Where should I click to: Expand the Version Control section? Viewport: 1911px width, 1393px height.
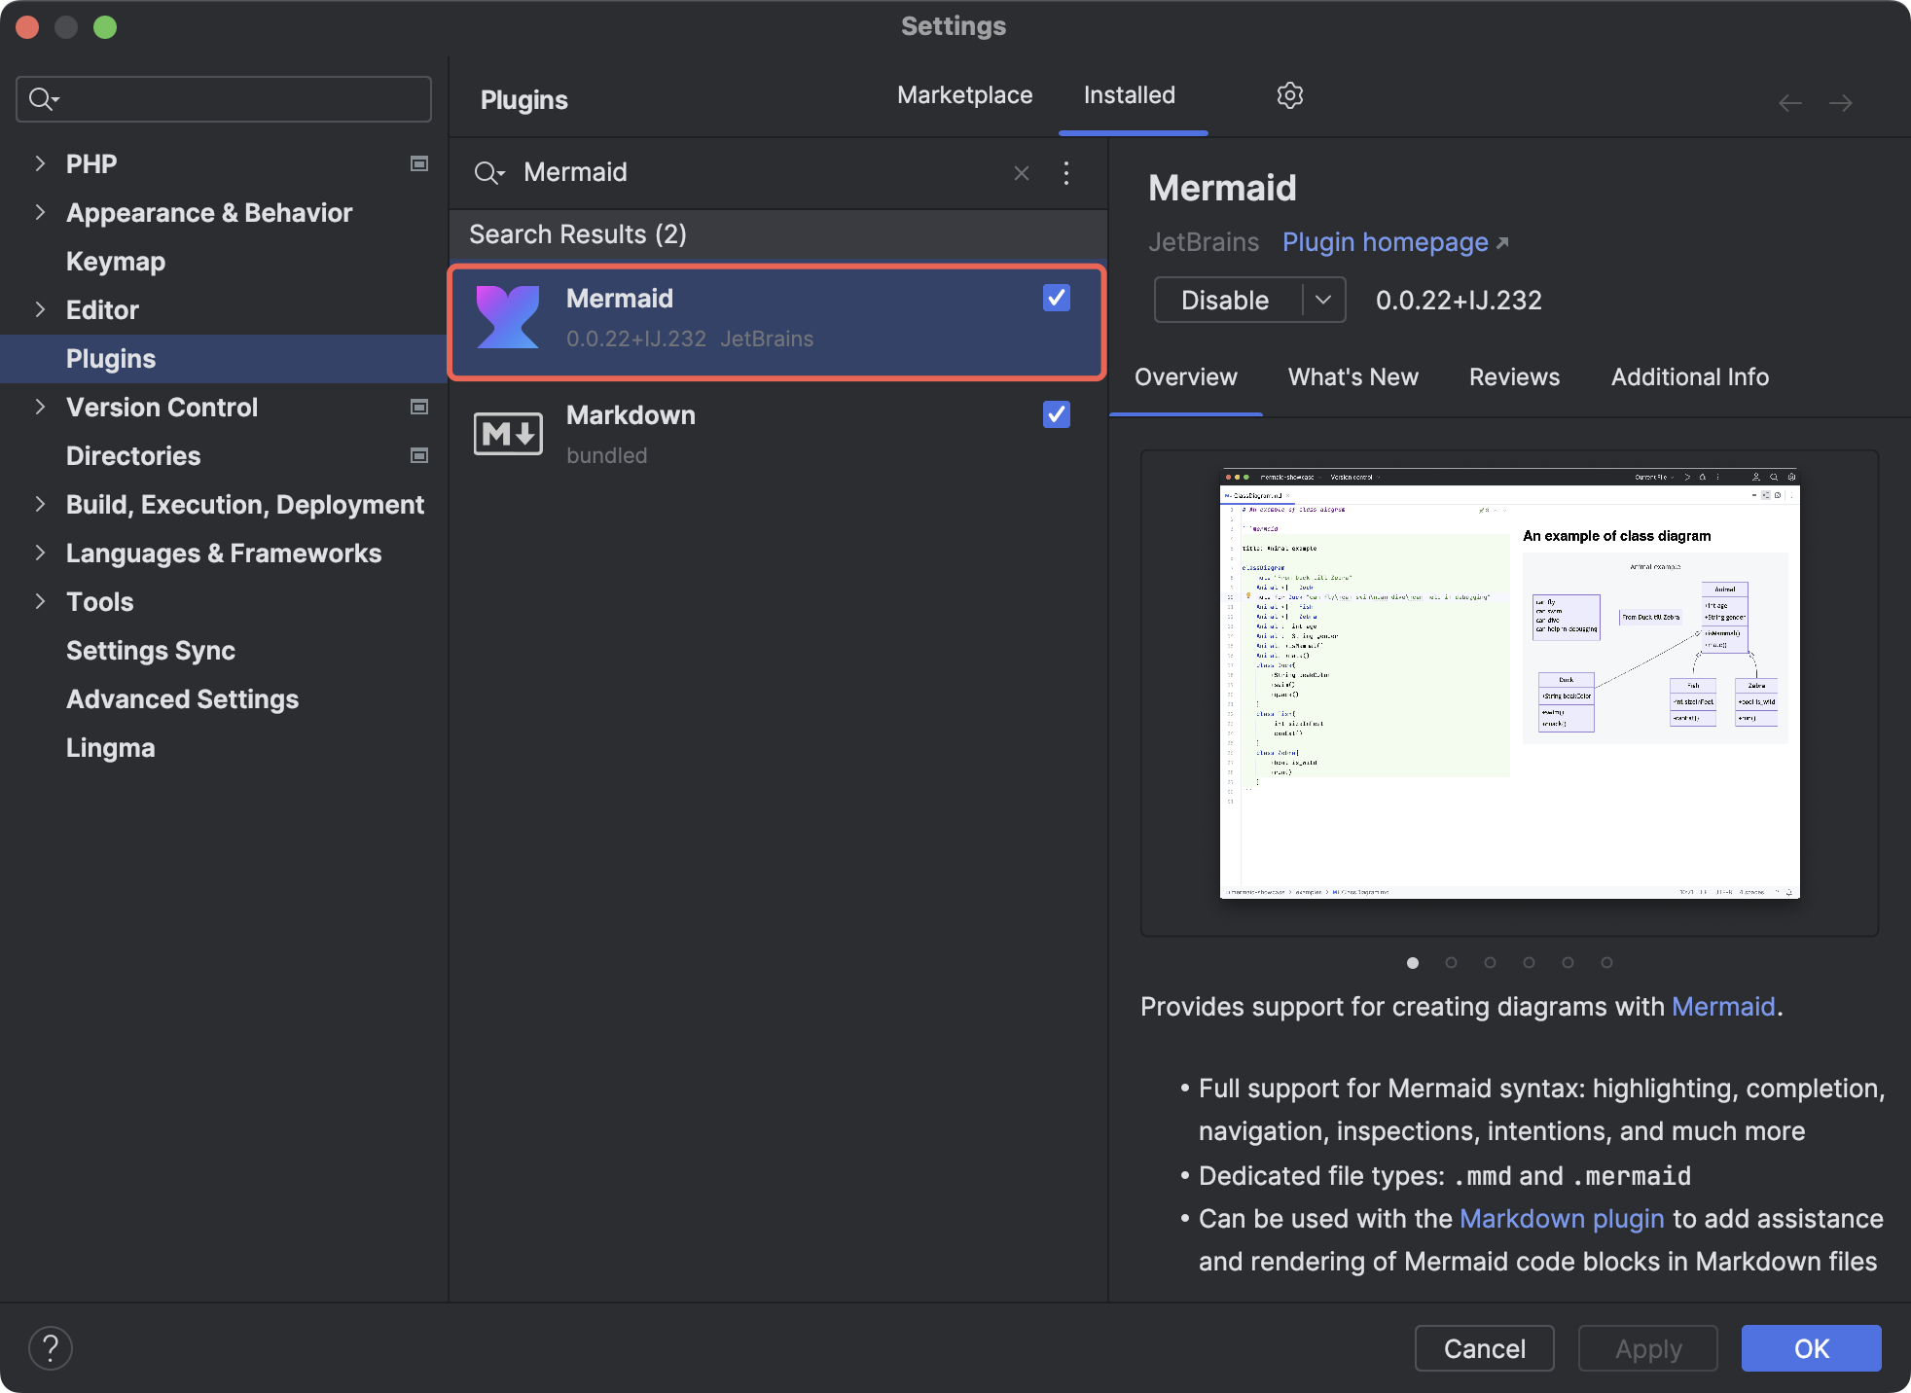click(x=40, y=407)
